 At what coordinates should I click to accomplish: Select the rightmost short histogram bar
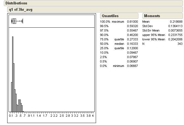(x=22, y=108)
